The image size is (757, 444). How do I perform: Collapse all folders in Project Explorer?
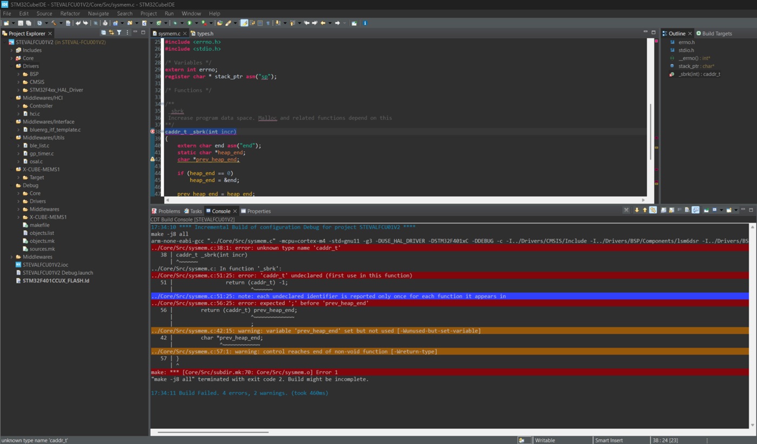click(103, 33)
